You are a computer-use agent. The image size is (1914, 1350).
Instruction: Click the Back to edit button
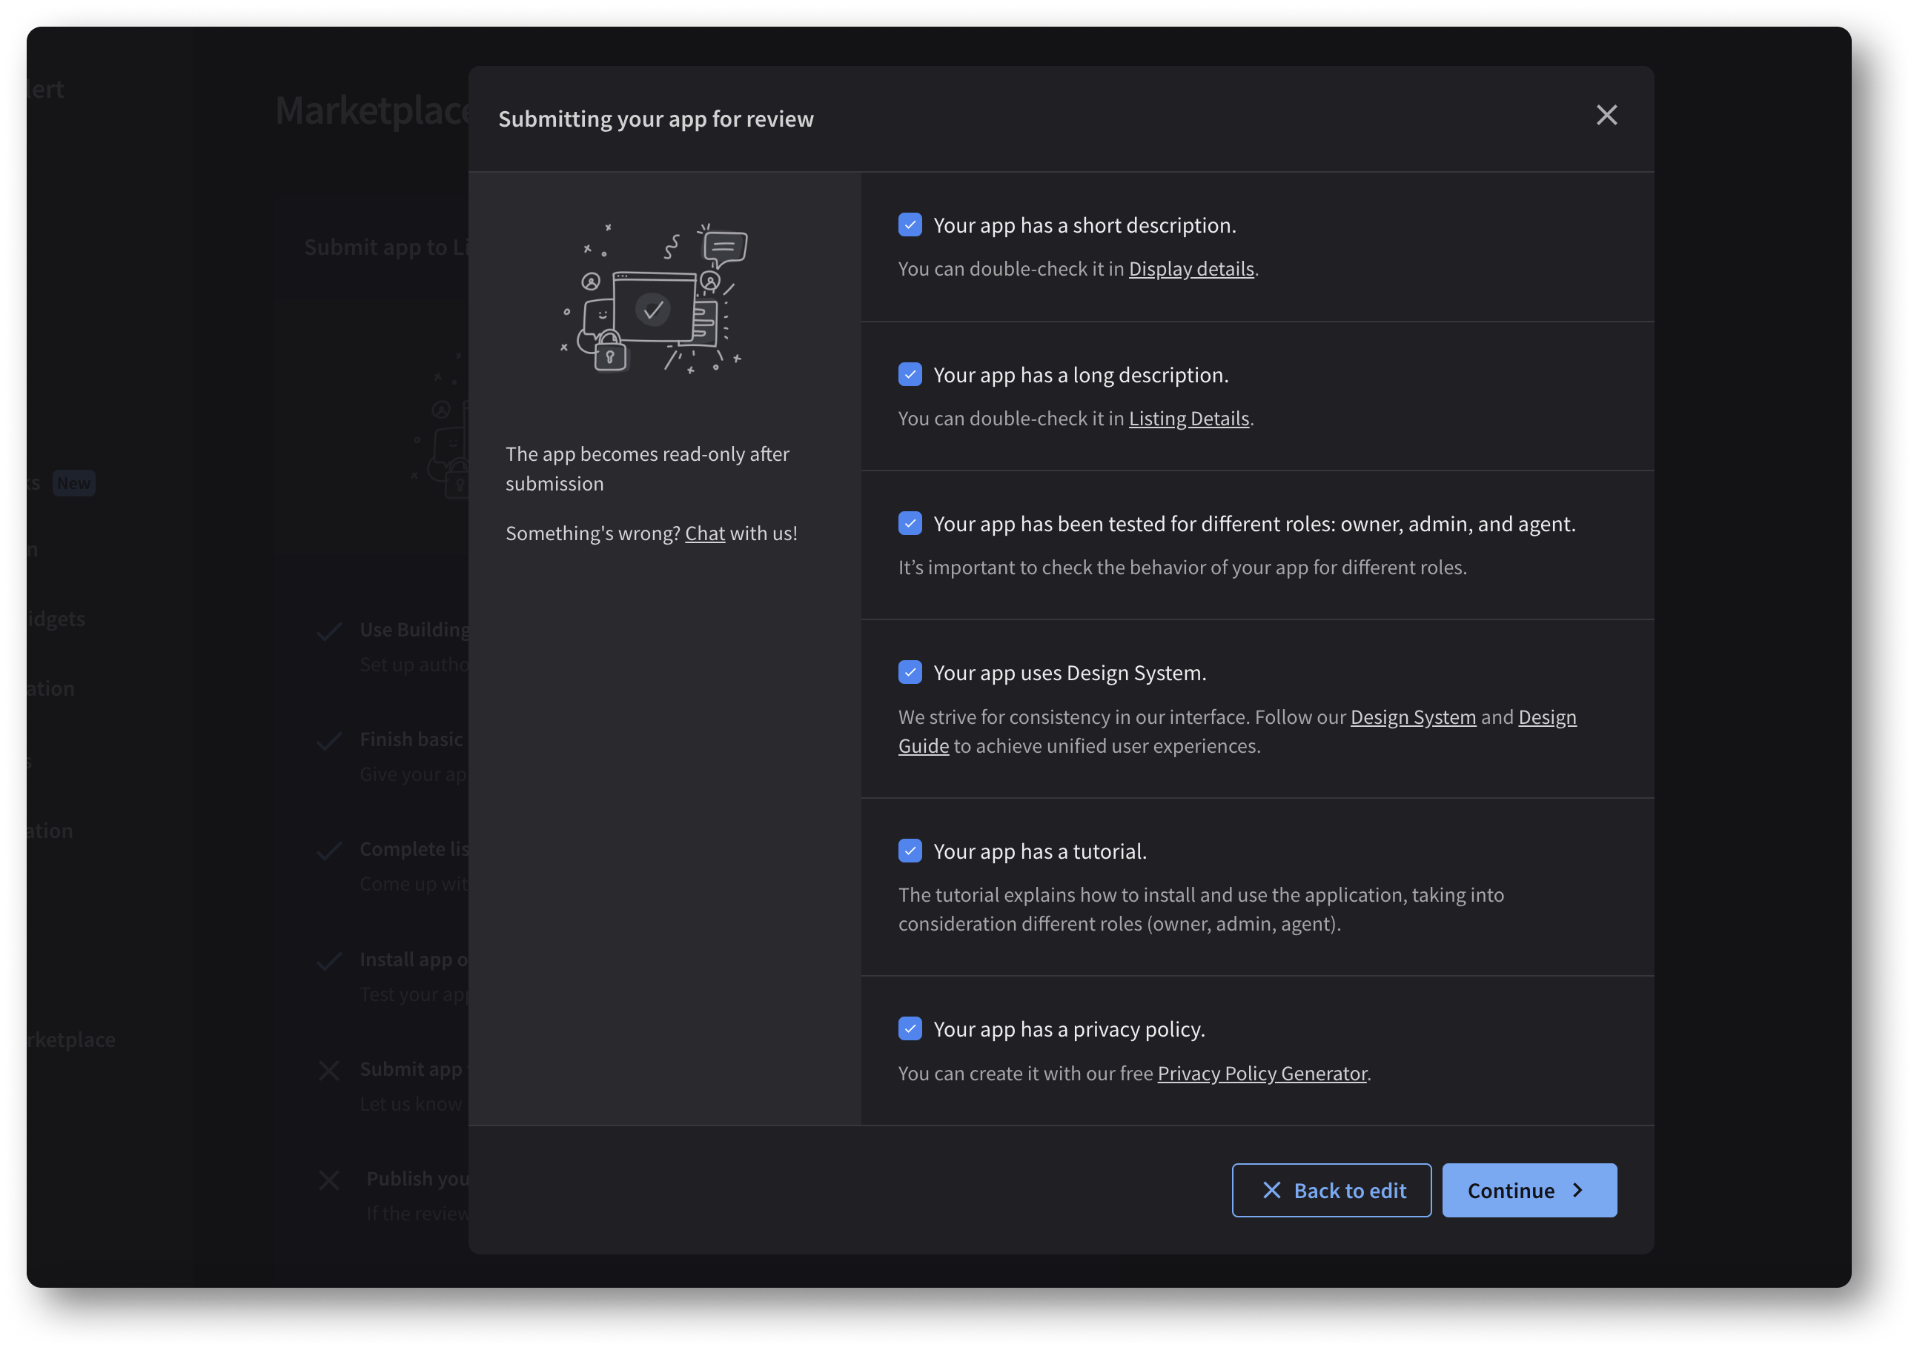tap(1331, 1190)
